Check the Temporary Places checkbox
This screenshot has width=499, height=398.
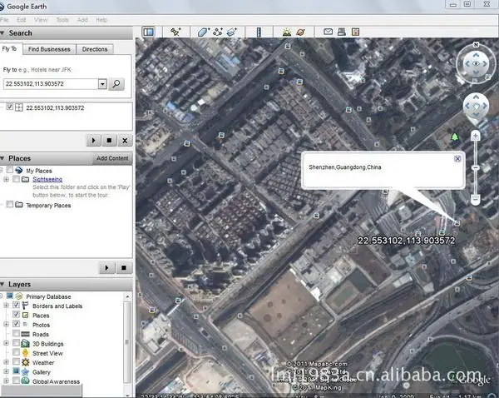click(x=10, y=204)
